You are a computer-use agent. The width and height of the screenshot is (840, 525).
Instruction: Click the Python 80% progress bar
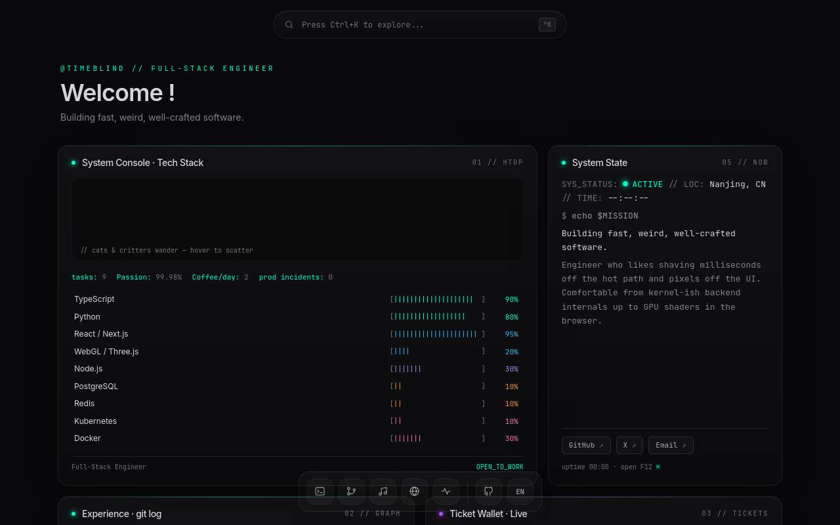tap(438, 317)
